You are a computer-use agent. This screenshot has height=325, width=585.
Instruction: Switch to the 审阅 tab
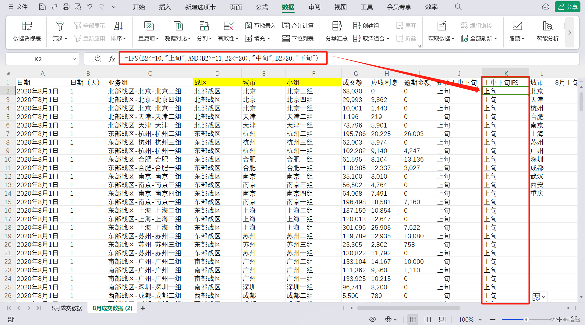coord(314,7)
